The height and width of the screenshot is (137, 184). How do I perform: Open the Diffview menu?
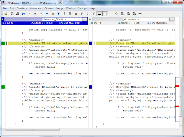pyautogui.click(x=49, y=8)
